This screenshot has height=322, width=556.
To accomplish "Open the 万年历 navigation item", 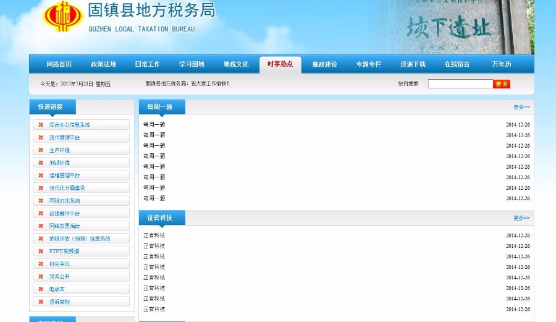I will coord(501,64).
